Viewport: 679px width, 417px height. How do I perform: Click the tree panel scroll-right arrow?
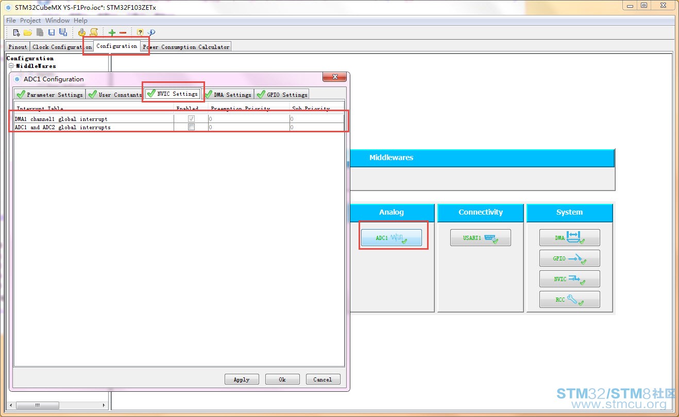[x=104, y=405]
